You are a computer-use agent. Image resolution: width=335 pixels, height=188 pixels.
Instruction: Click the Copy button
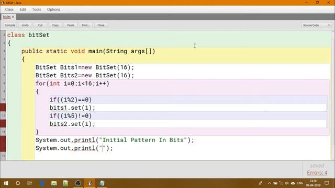[x=55, y=25]
